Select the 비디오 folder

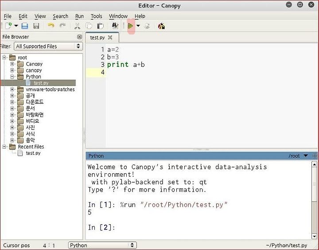click(x=32, y=121)
